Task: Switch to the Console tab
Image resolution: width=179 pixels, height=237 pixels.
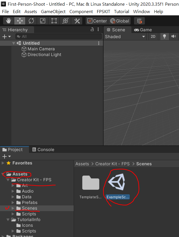Action: tap(43, 150)
